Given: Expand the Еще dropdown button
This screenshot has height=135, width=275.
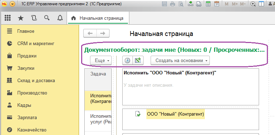Looking at the screenshot, I should tap(101, 61).
